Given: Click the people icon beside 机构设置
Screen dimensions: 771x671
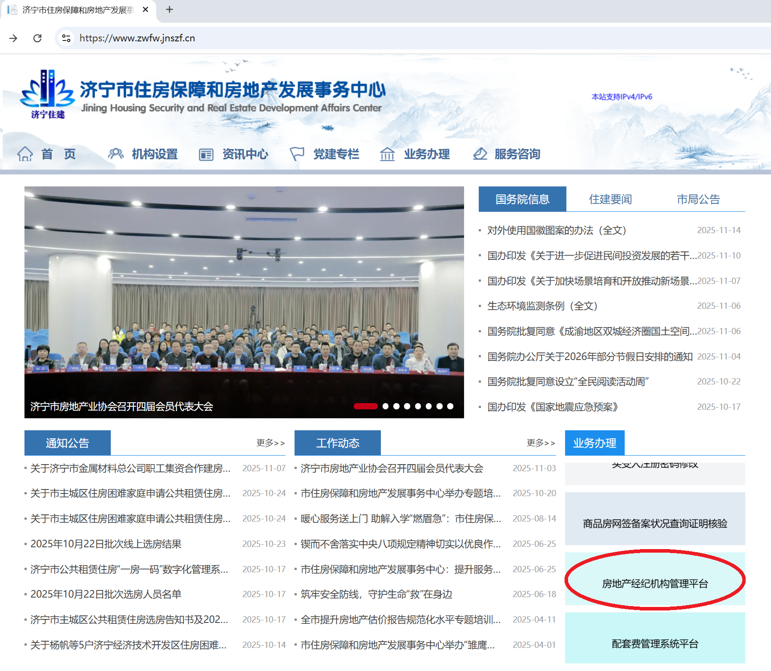Looking at the screenshot, I should pos(116,154).
